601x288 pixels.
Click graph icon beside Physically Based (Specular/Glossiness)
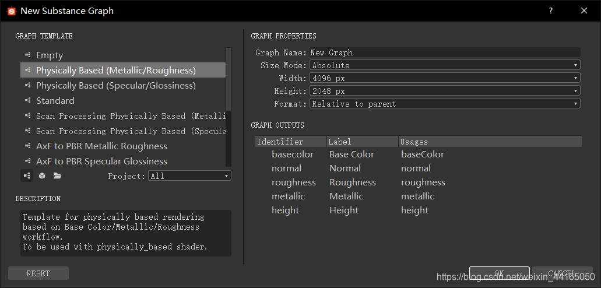(x=27, y=86)
